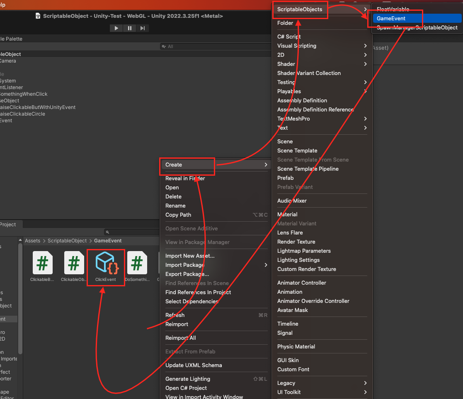
Task: Click the Project panel search icon
Action: (x=107, y=232)
